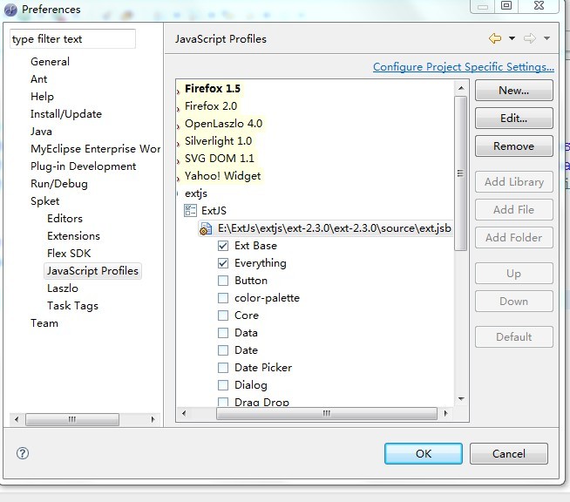The image size is (570, 502).
Task: Click the profile list vertical scrollbar thumb
Action: click(x=460, y=173)
